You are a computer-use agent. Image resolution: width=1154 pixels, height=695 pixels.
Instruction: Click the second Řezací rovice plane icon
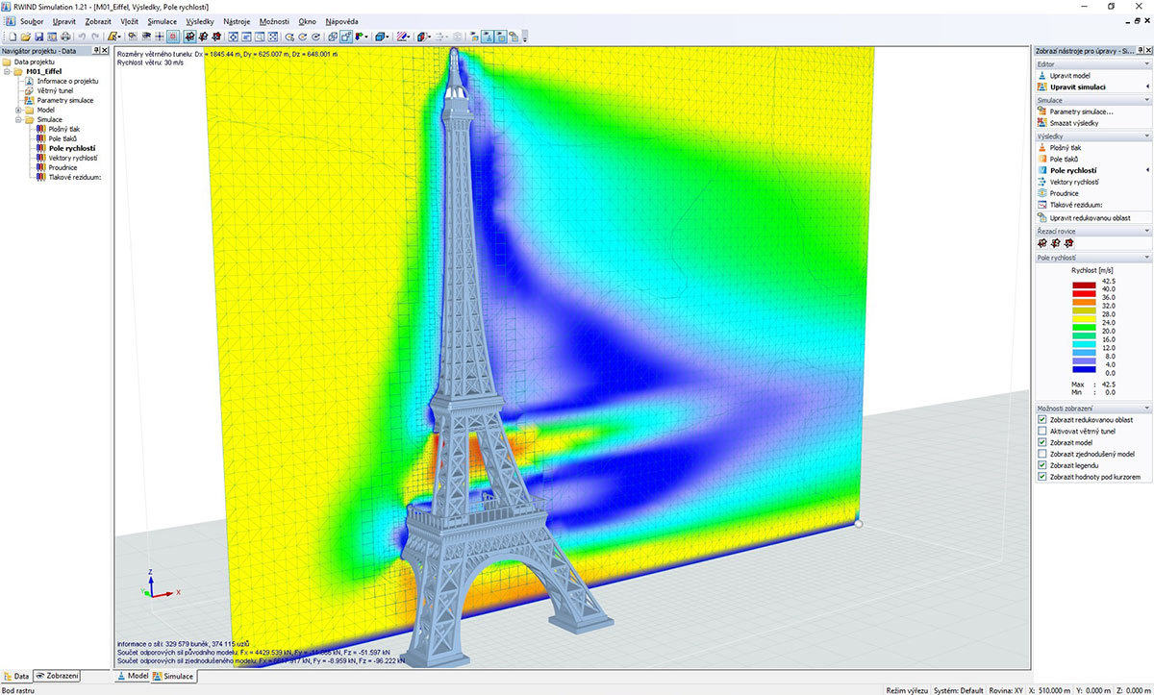[x=1055, y=243]
